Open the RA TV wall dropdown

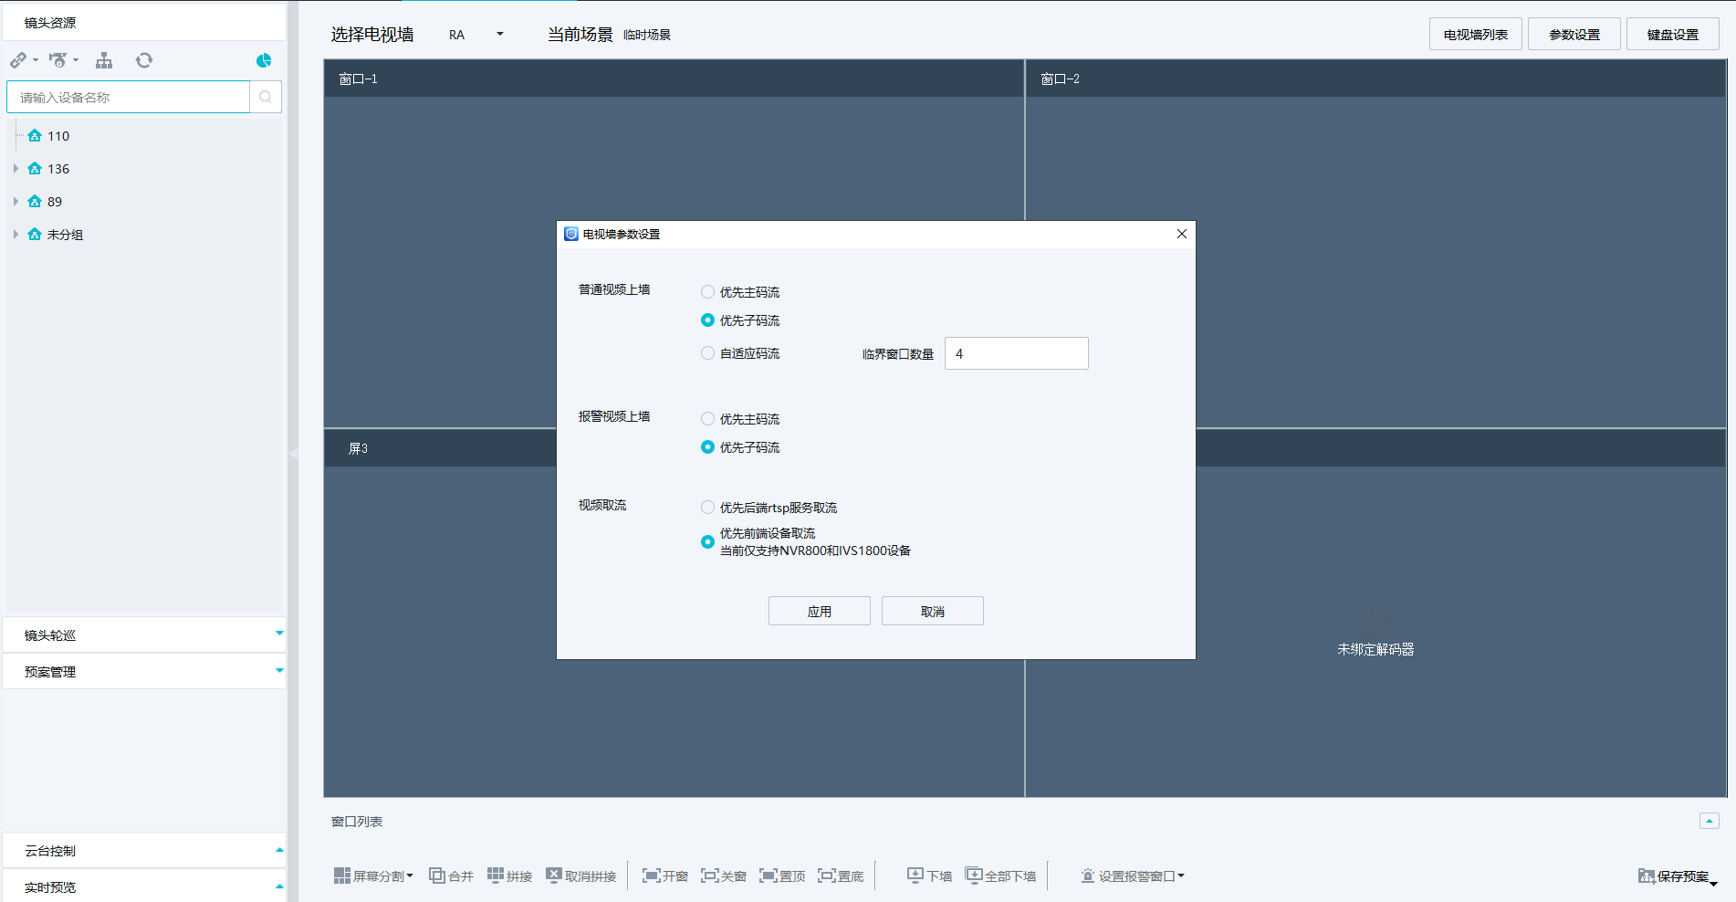coord(499,35)
